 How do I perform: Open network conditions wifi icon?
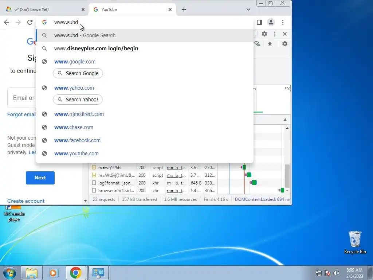pyautogui.click(x=257, y=44)
